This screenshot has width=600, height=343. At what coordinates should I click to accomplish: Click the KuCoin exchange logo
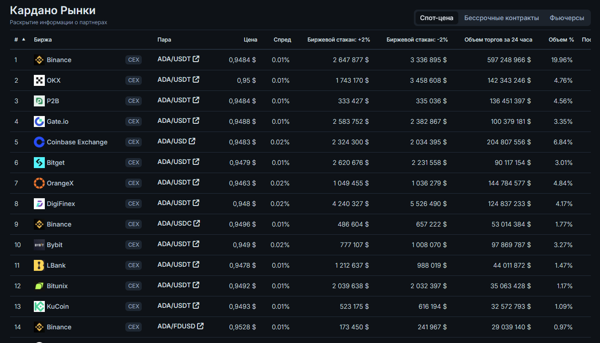click(39, 306)
